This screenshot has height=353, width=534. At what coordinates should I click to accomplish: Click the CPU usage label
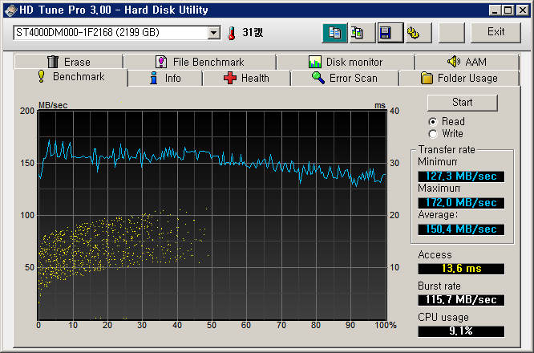pyautogui.click(x=443, y=317)
